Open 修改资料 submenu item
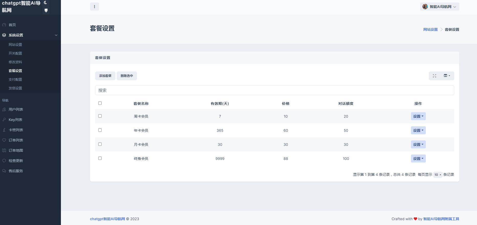This screenshot has height=225, width=477. [x=15, y=62]
